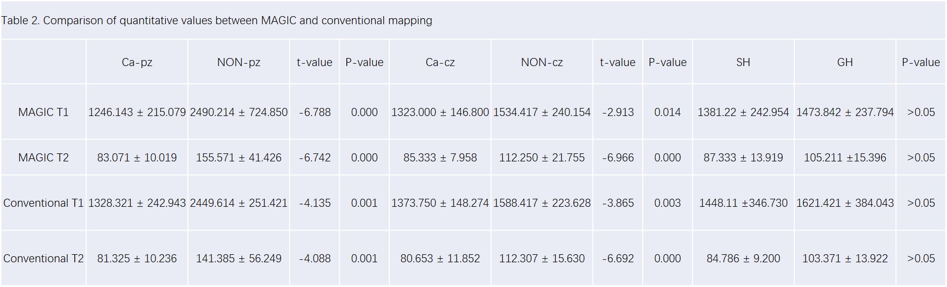
Task: Click the NON-cz column header
Action: click(x=542, y=63)
